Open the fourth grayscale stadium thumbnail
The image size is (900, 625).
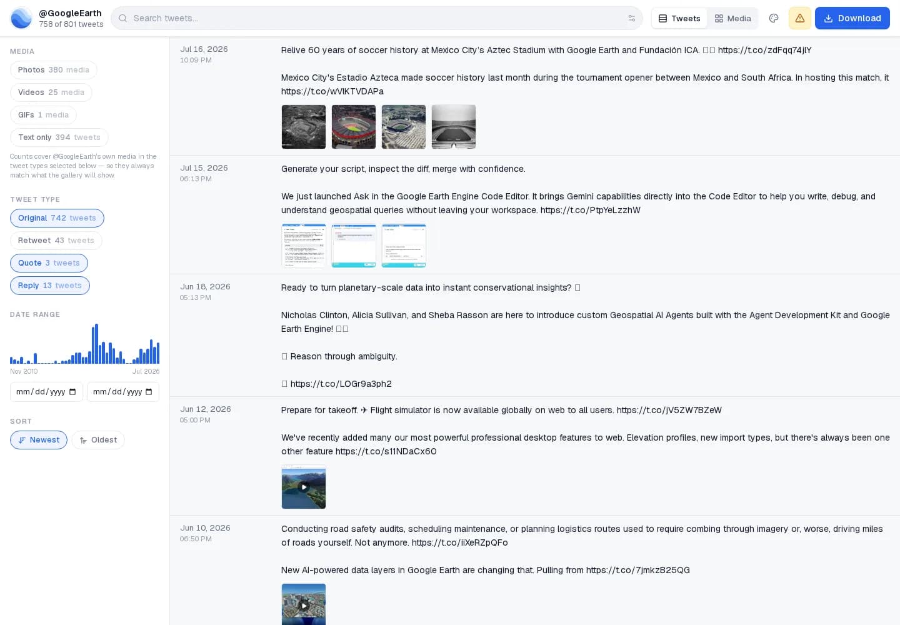(454, 127)
